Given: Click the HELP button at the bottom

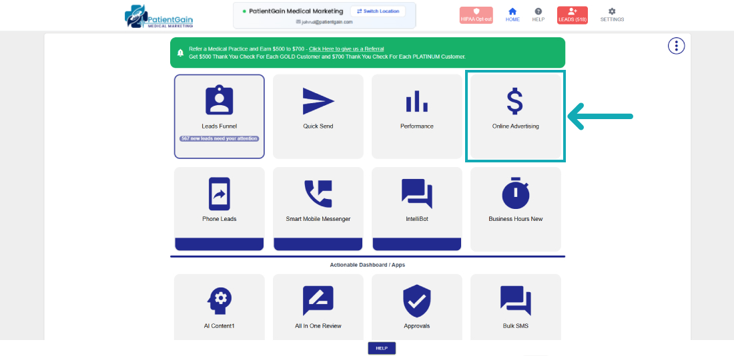Looking at the screenshot, I should (382, 348).
